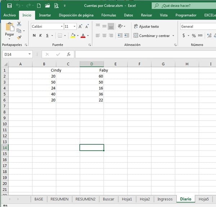The height and width of the screenshot is (207, 216).
Task: Toggle Bold formatting (N)
Action: (34, 36)
